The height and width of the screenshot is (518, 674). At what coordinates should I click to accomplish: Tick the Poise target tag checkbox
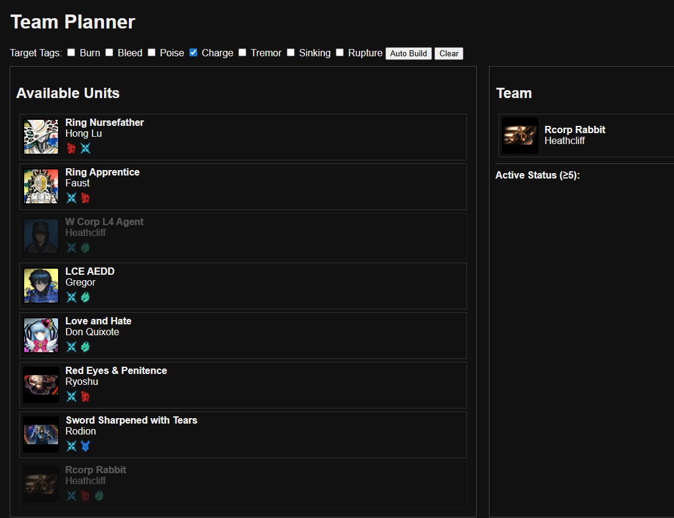[x=151, y=53]
